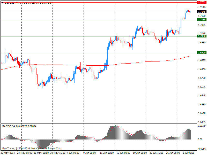Click the 1 Jul 00:00 date label
The image size is (207, 155).
pos(189,153)
